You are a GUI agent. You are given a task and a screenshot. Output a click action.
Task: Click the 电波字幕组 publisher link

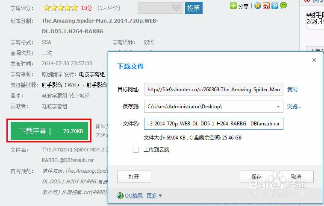tap(92, 74)
